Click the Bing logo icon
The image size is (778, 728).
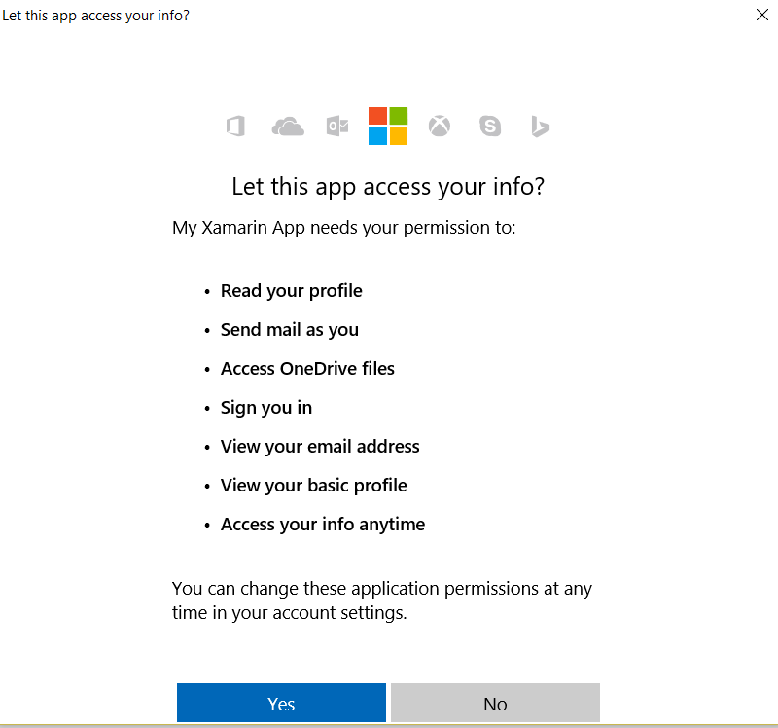540,127
